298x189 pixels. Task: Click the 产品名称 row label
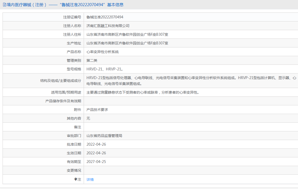[74, 52]
